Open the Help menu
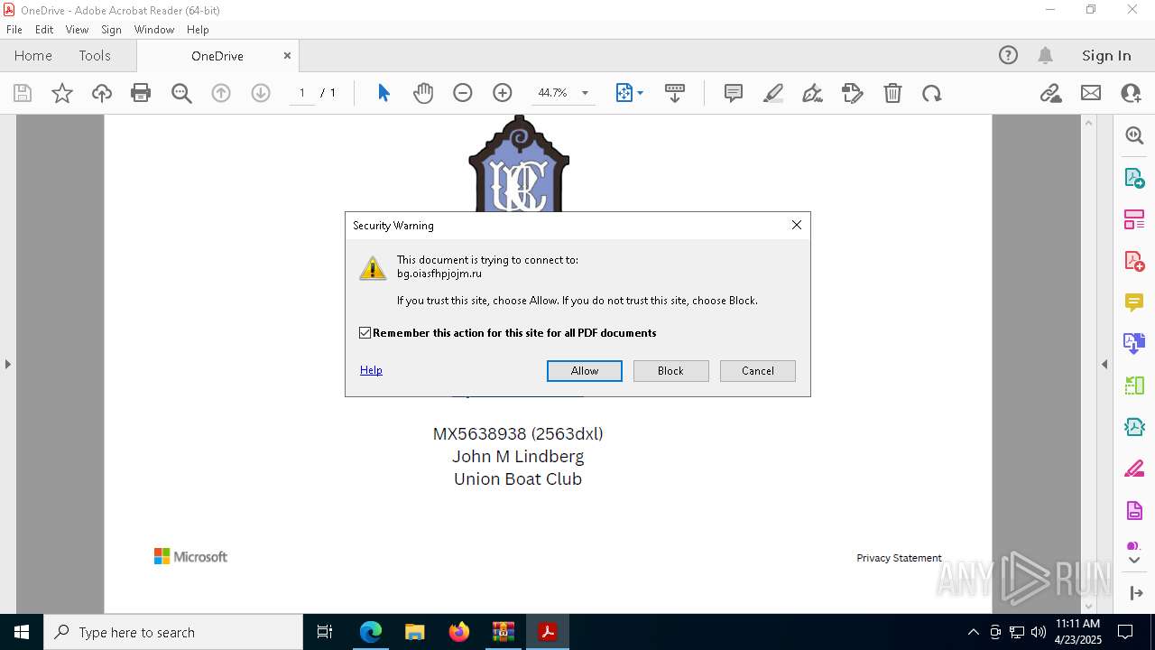Viewport: 1155px width, 650px height. [x=198, y=30]
